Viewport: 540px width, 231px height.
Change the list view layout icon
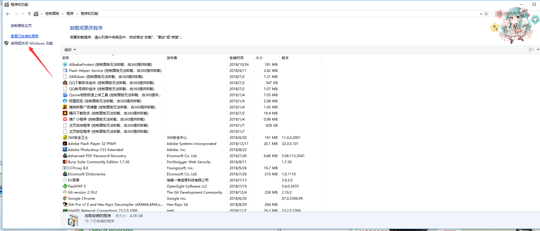531,50
